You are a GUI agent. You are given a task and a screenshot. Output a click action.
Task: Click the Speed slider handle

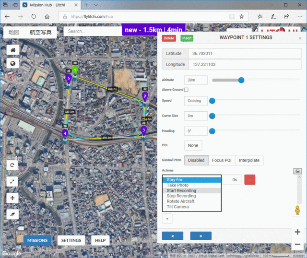[x=212, y=101]
